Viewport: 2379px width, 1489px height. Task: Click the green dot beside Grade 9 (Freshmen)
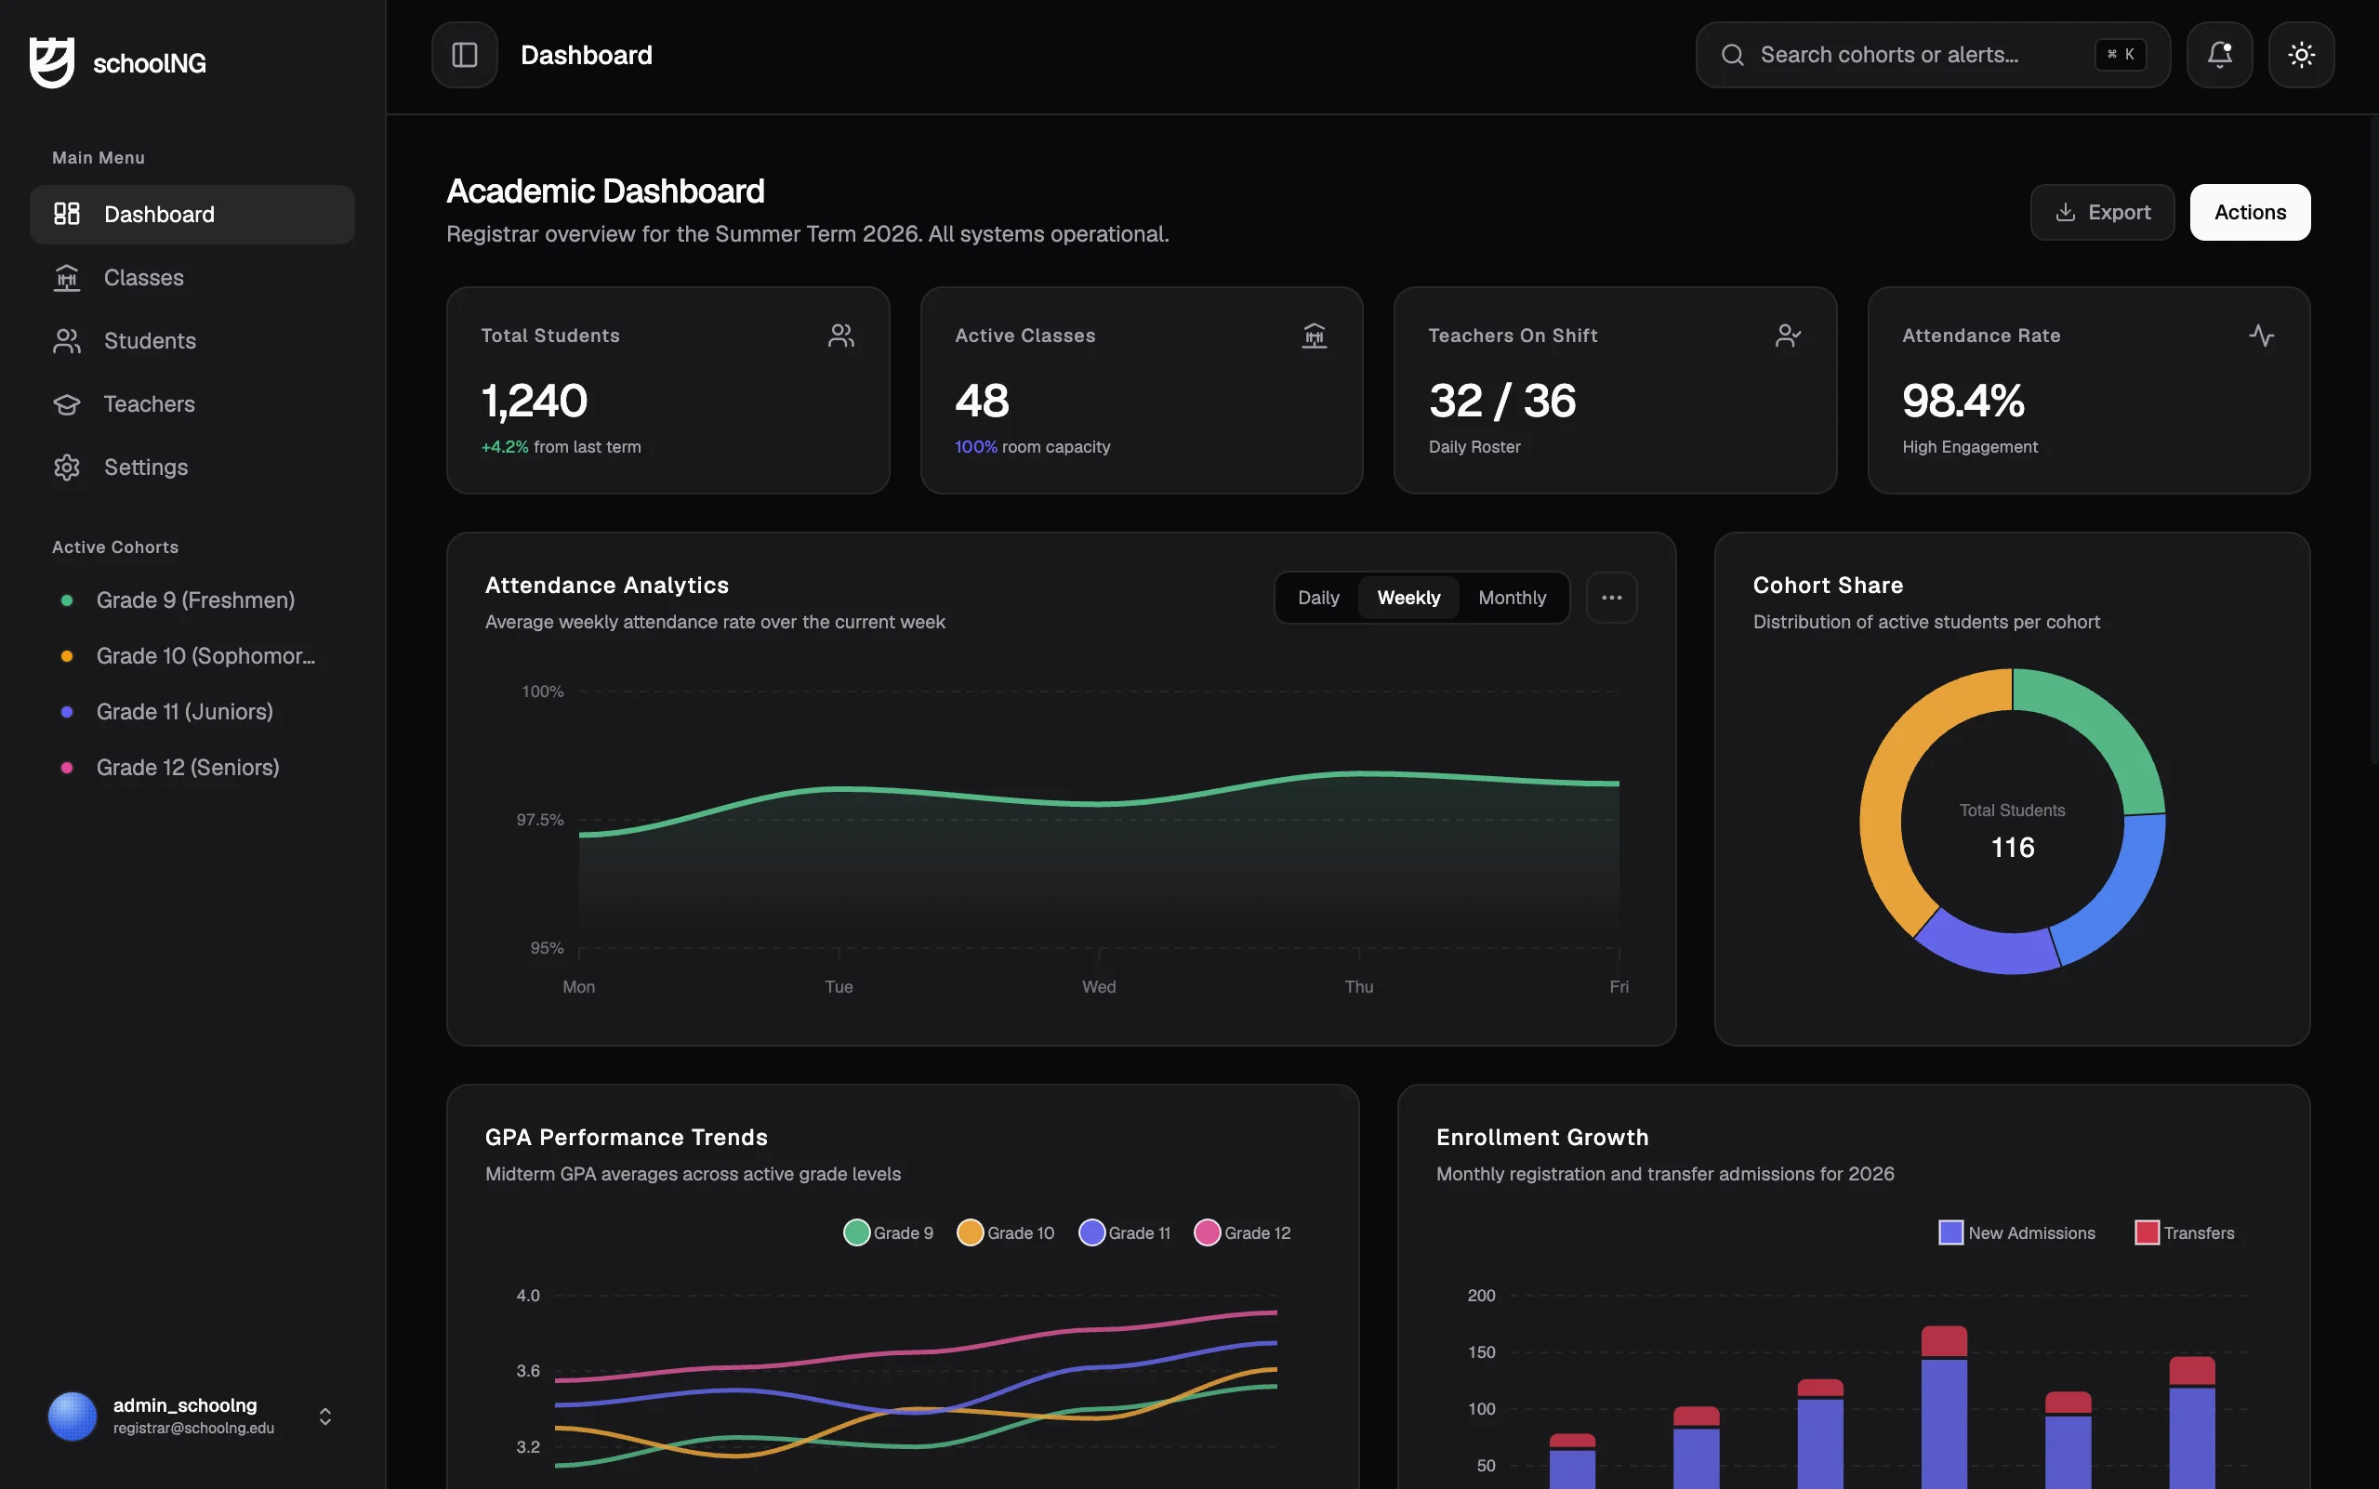[67, 600]
